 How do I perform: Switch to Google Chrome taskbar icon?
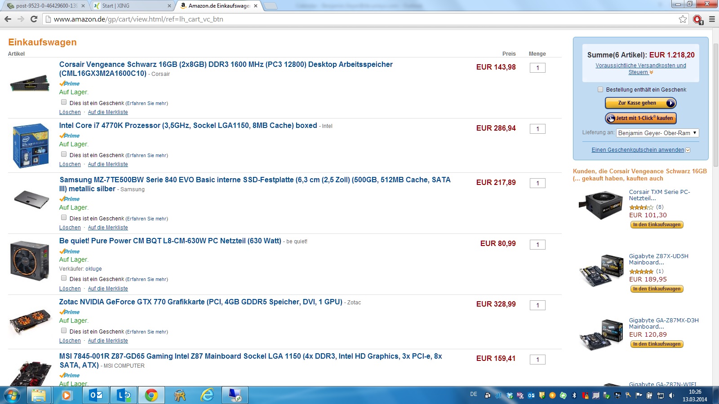click(x=151, y=395)
